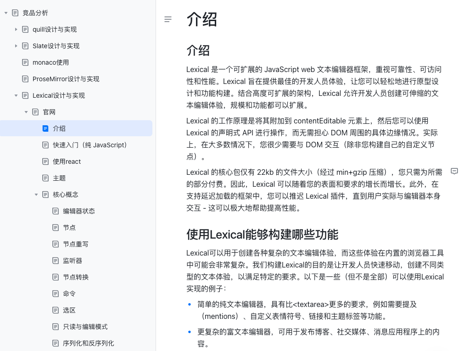
Task: Click the comment icon at right margin
Action: (454, 171)
